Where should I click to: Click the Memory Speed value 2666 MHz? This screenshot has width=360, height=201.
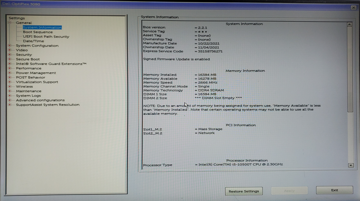click(208, 83)
